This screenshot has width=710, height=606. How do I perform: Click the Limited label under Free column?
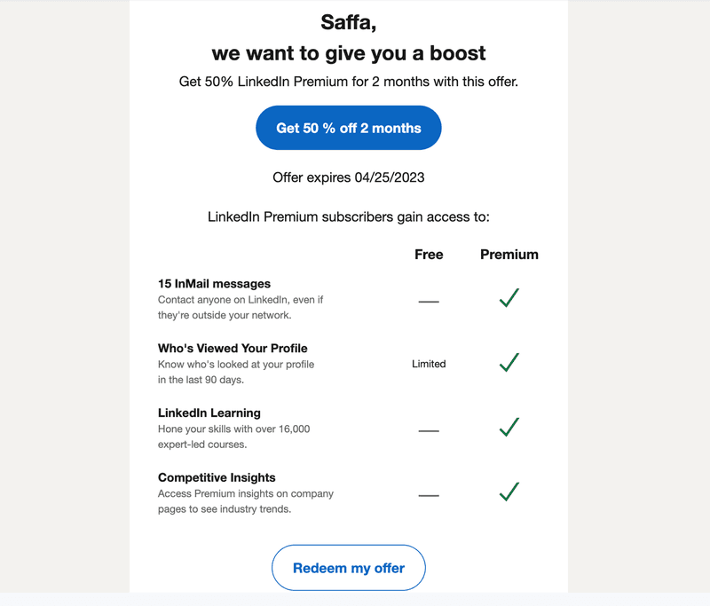tap(429, 364)
